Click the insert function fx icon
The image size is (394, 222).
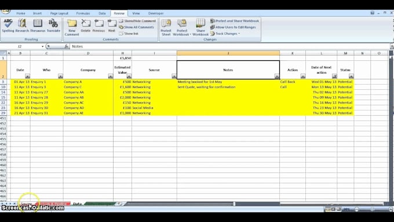(x=66, y=46)
